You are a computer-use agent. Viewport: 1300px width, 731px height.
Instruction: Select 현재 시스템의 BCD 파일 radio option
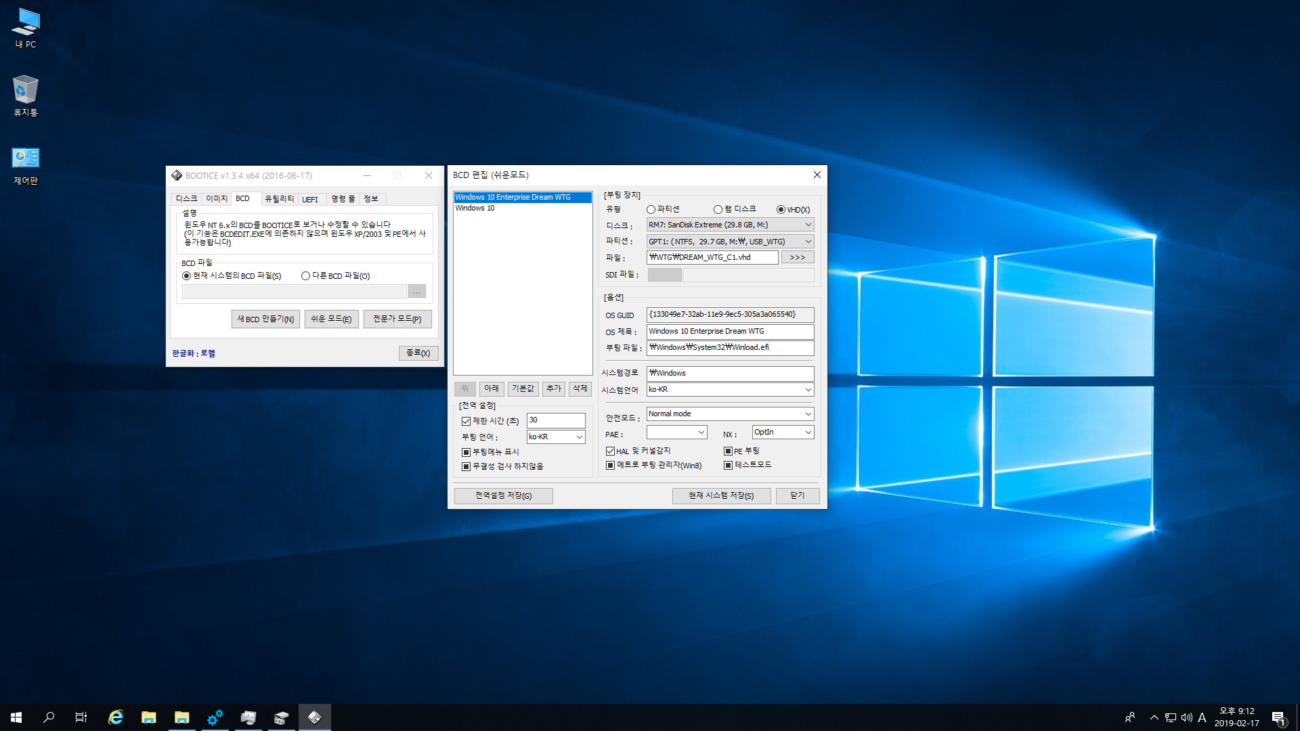(x=232, y=275)
